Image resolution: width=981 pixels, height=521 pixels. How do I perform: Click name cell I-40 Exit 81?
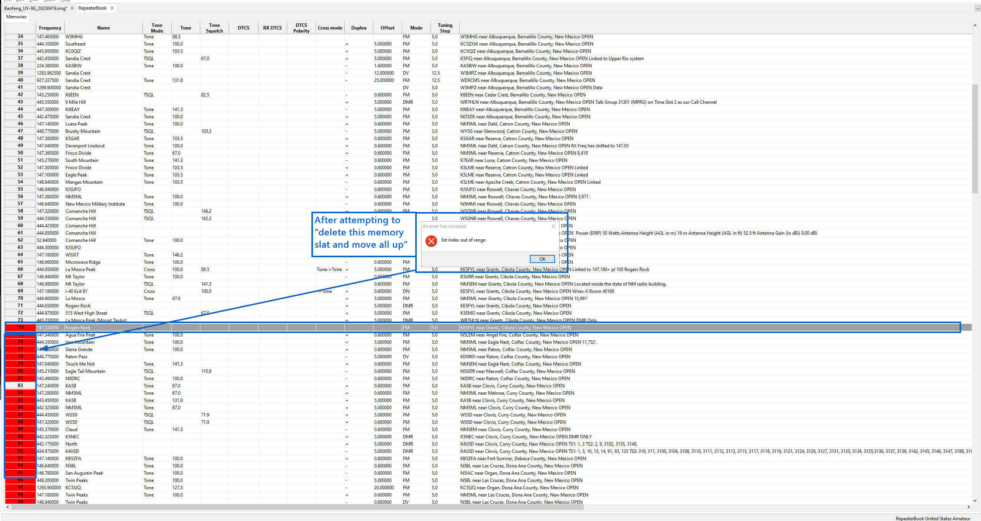pos(103,291)
